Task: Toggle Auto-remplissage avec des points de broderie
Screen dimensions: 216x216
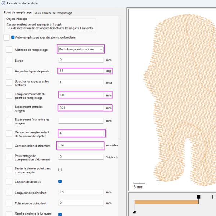Action: (x=13, y=37)
